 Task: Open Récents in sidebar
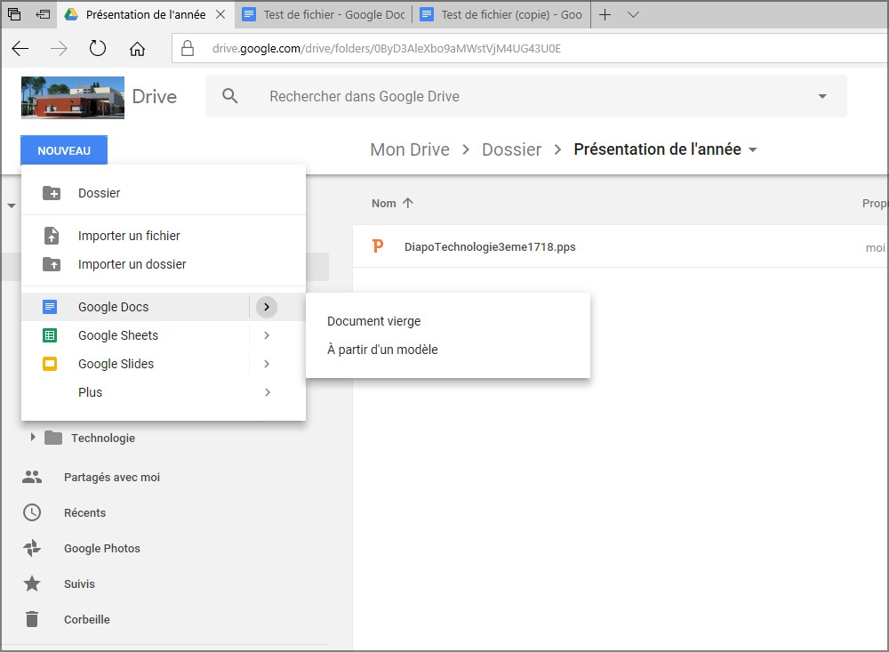pos(84,513)
